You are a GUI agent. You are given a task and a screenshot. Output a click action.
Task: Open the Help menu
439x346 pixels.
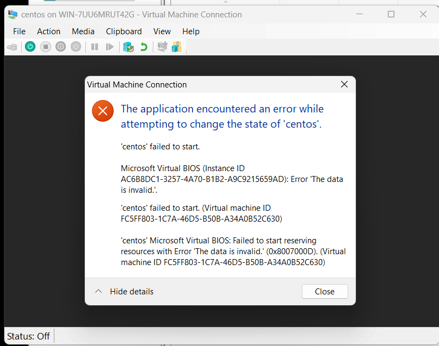click(191, 32)
